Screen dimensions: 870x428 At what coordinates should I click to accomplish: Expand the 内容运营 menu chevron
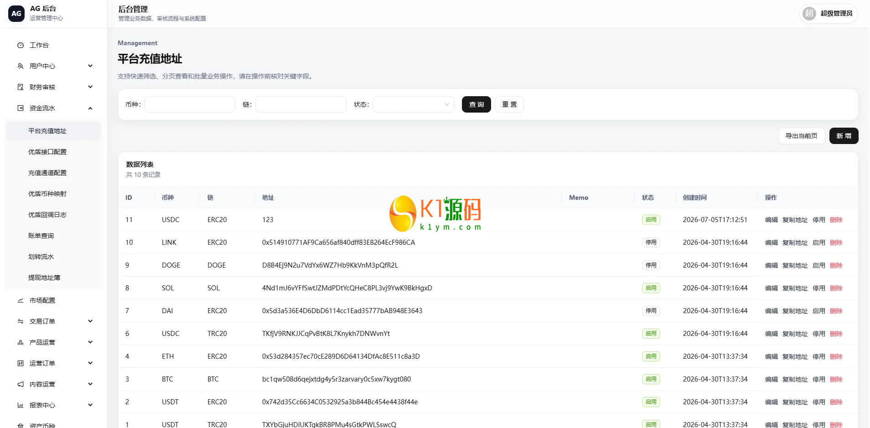pos(90,384)
